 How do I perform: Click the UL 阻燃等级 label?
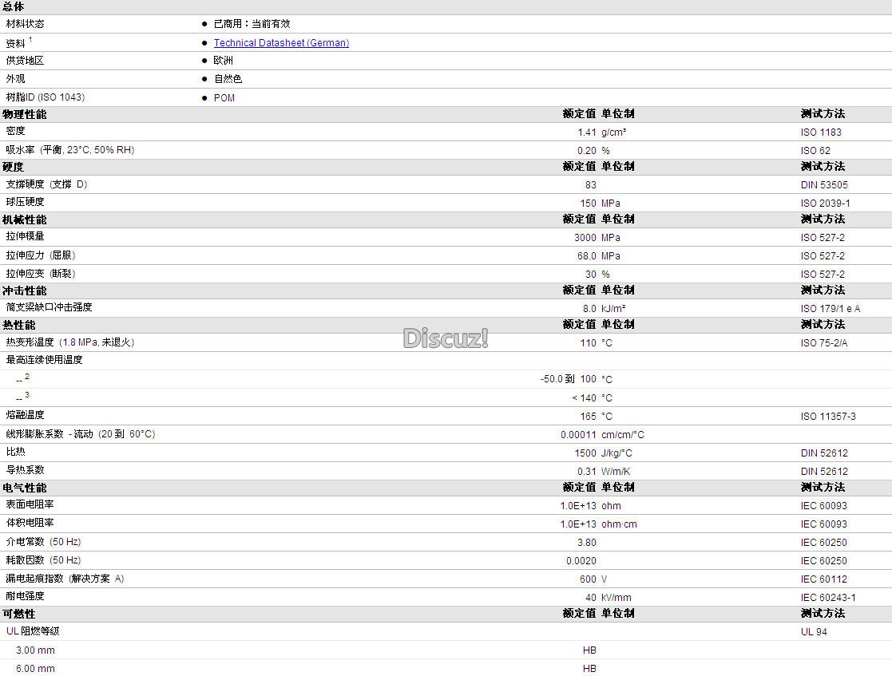coord(33,631)
